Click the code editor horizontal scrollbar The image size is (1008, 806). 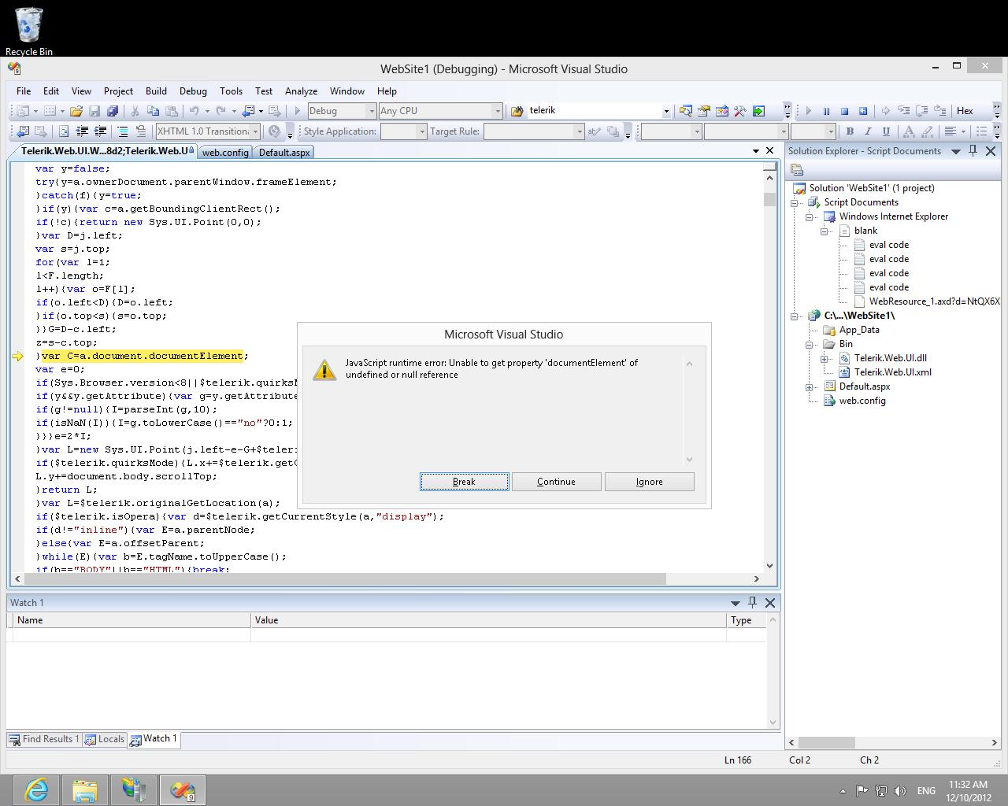[346, 579]
